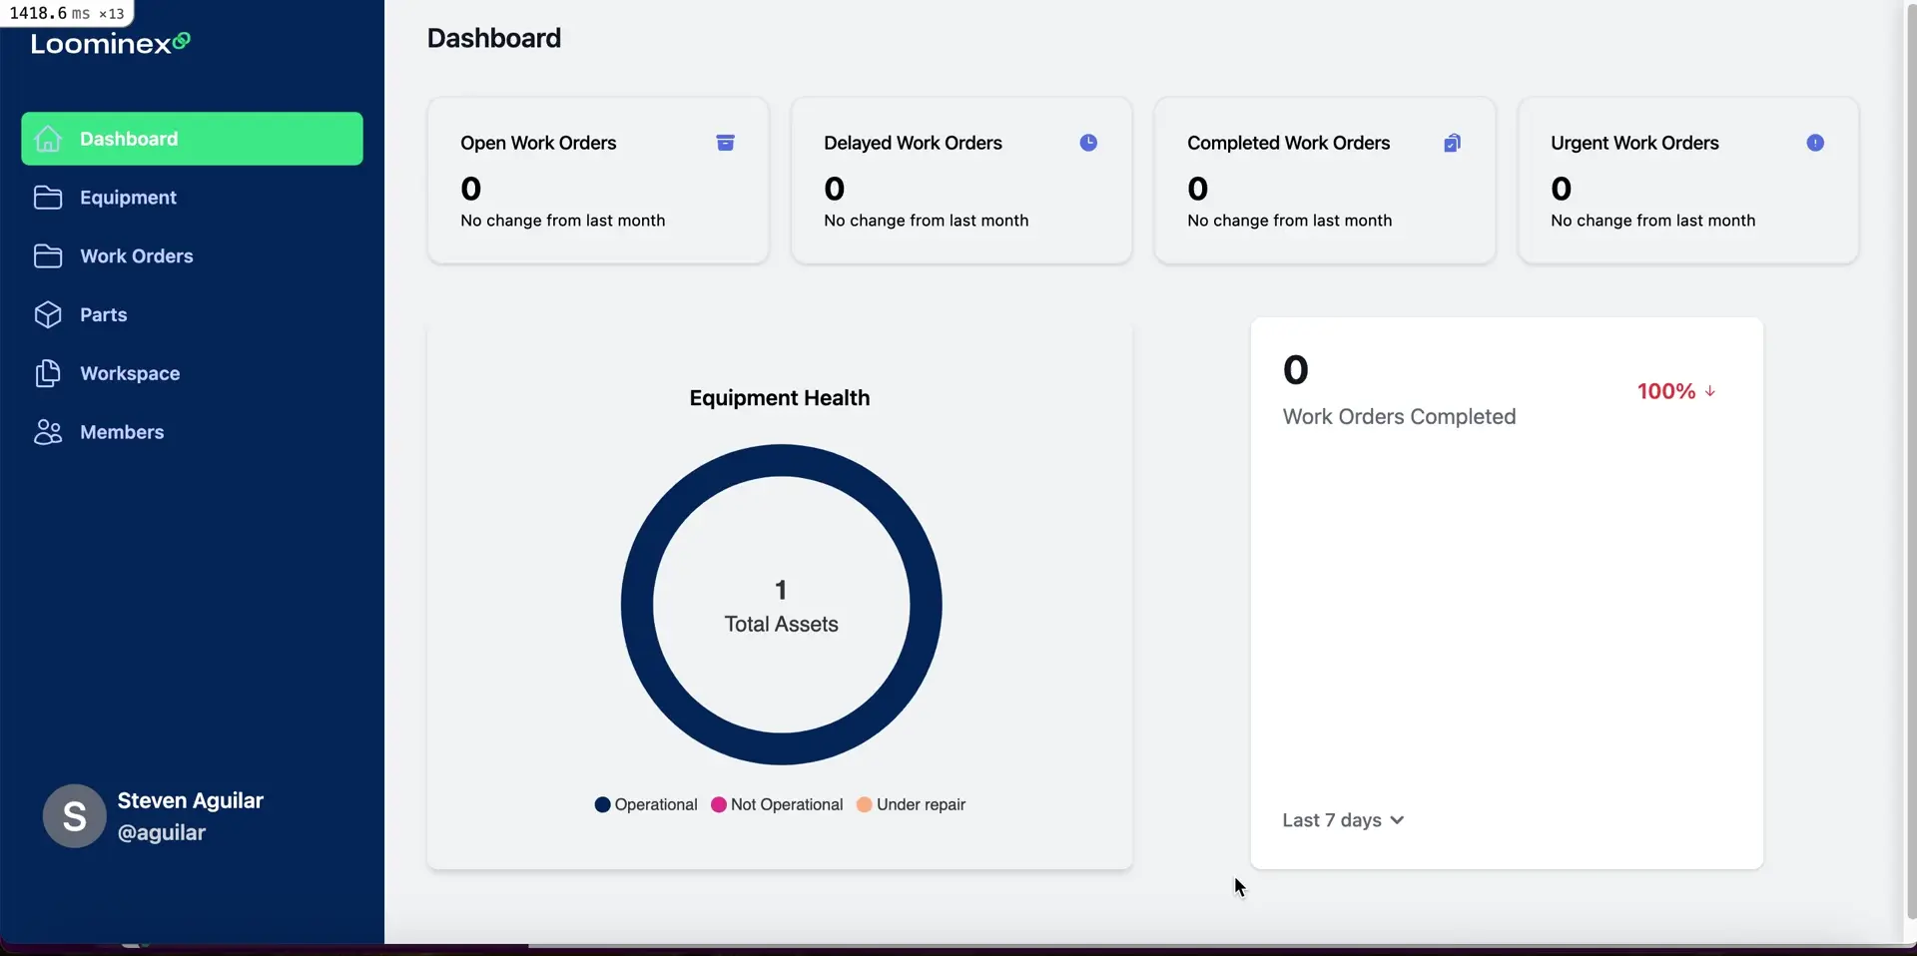The width and height of the screenshot is (1917, 956).
Task: Click the archive icon on Open Work Orders card
Action: click(725, 142)
